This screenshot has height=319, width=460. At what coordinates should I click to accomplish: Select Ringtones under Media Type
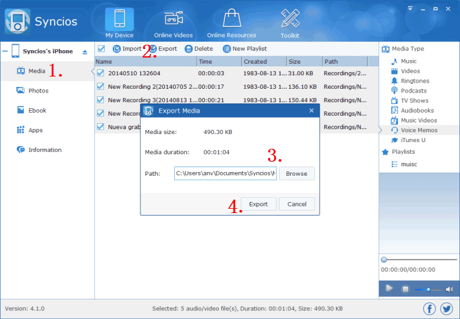(415, 81)
